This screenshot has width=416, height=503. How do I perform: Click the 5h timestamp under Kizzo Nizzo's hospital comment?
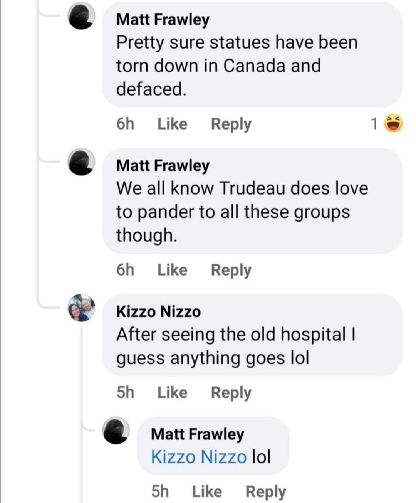tap(125, 392)
